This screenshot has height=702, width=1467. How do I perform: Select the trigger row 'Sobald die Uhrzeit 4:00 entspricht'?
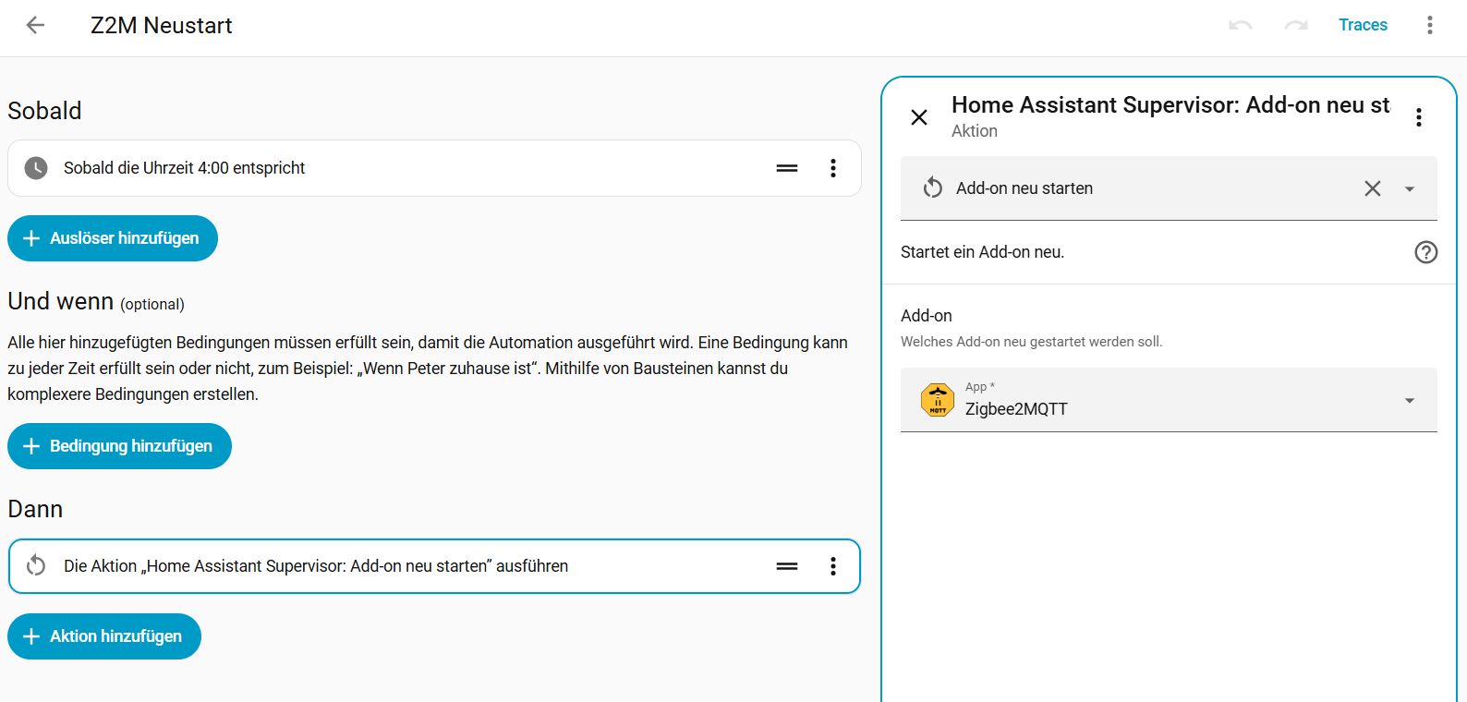tap(434, 168)
